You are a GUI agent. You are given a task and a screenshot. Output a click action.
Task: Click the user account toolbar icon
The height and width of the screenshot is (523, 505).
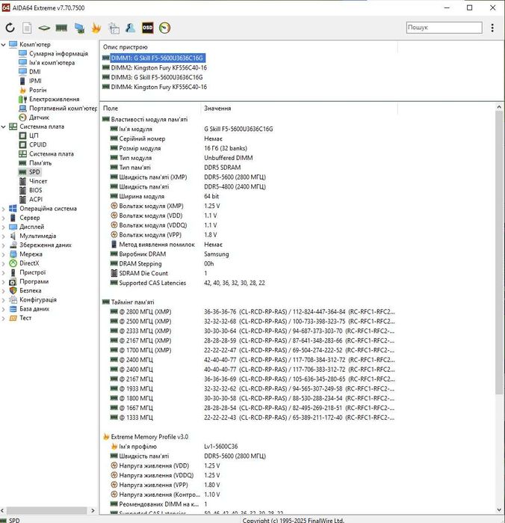(x=131, y=28)
